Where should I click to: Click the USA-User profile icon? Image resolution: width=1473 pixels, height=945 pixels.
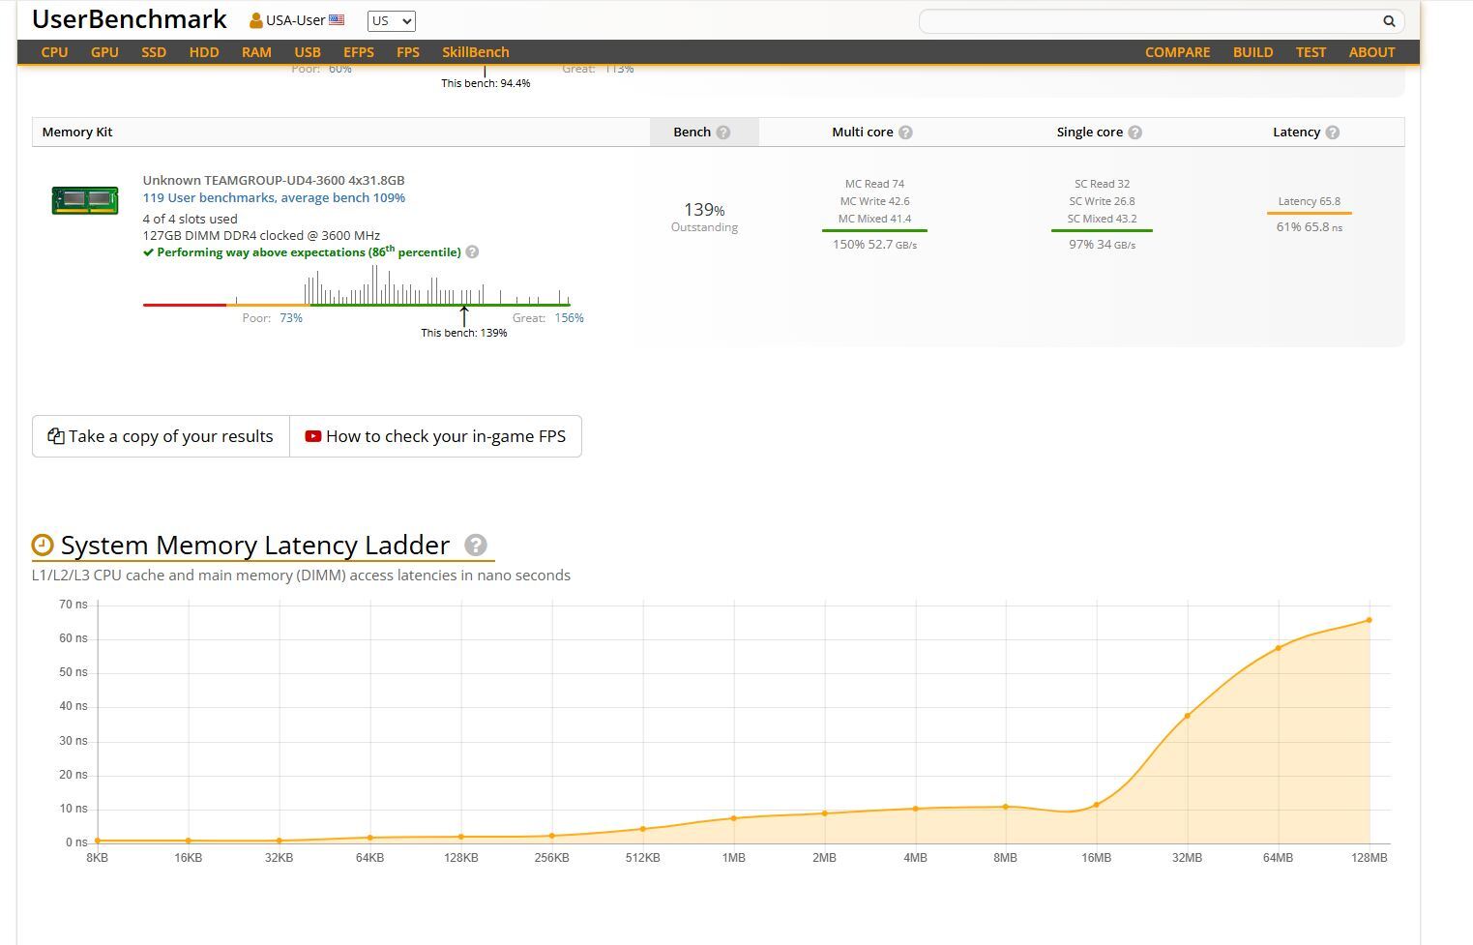coord(256,20)
